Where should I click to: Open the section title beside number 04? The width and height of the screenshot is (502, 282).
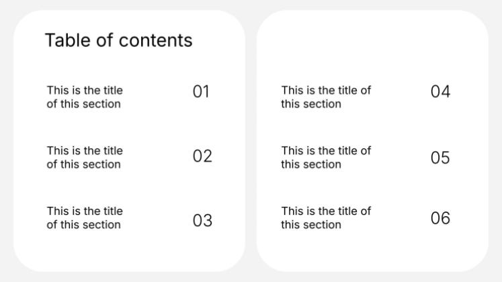[x=326, y=97]
